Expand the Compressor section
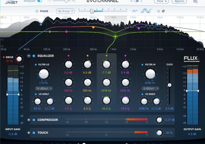The width and height of the screenshot is (205, 144). tap(29, 120)
